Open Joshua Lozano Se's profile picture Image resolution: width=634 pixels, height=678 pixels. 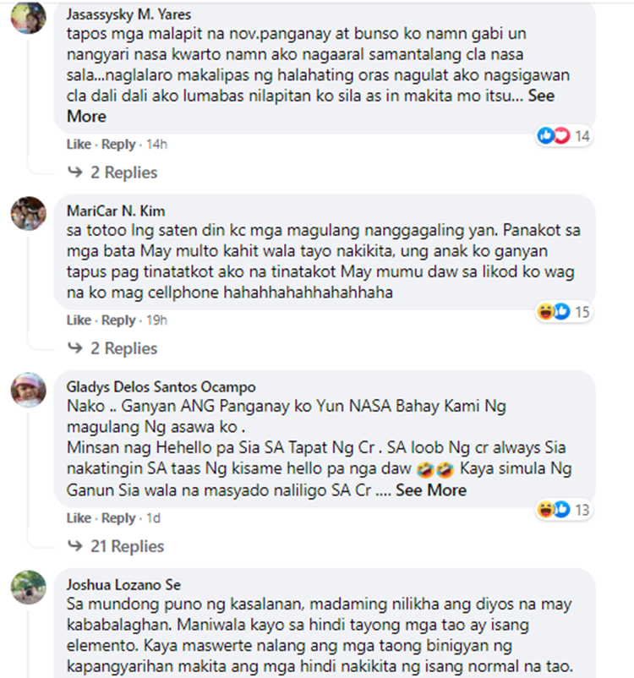pos(29,588)
